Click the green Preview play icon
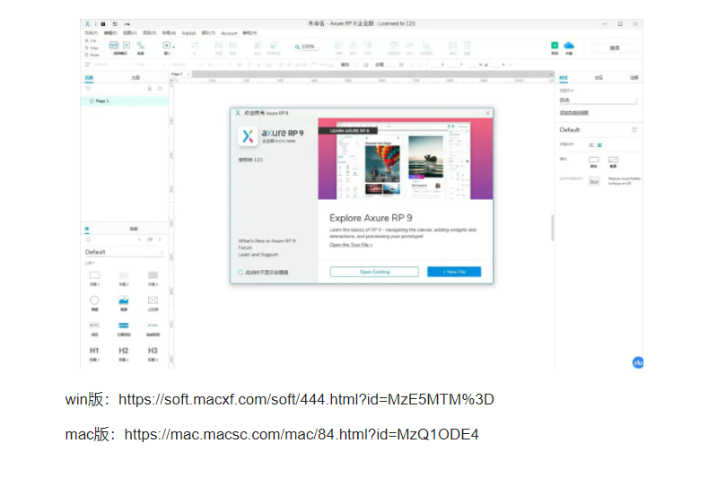The width and height of the screenshot is (708, 504). tap(555, 45)
